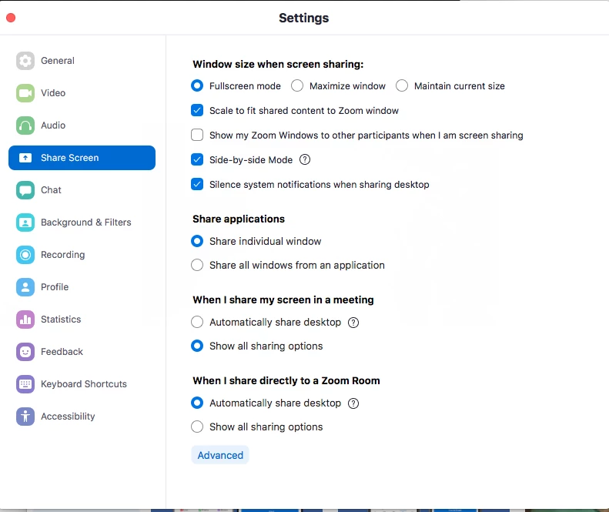Select Maximize window radio button
This screenshot has height=512, width=609.
(297, 86)
